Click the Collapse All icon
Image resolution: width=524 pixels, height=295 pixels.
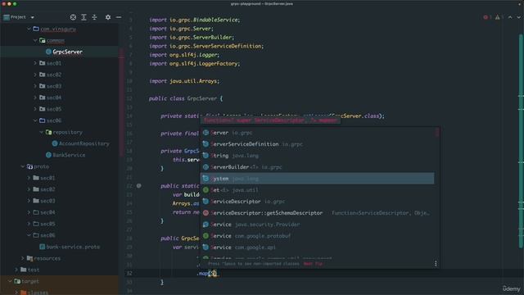click(x=95, y=17)
